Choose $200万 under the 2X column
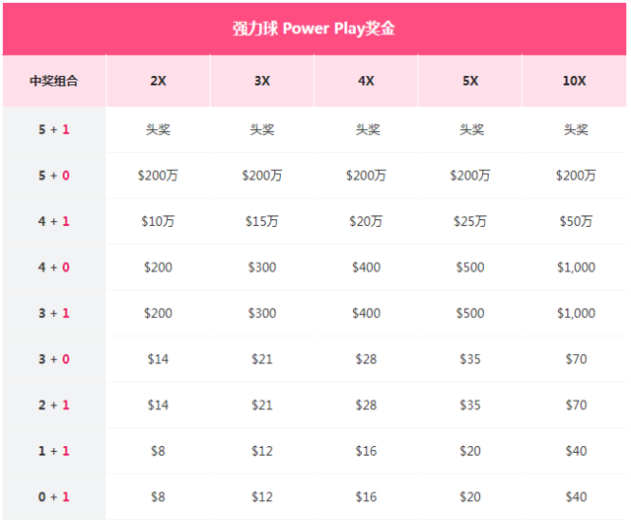The height and width of the screenshot is (523, 631). 158,176
